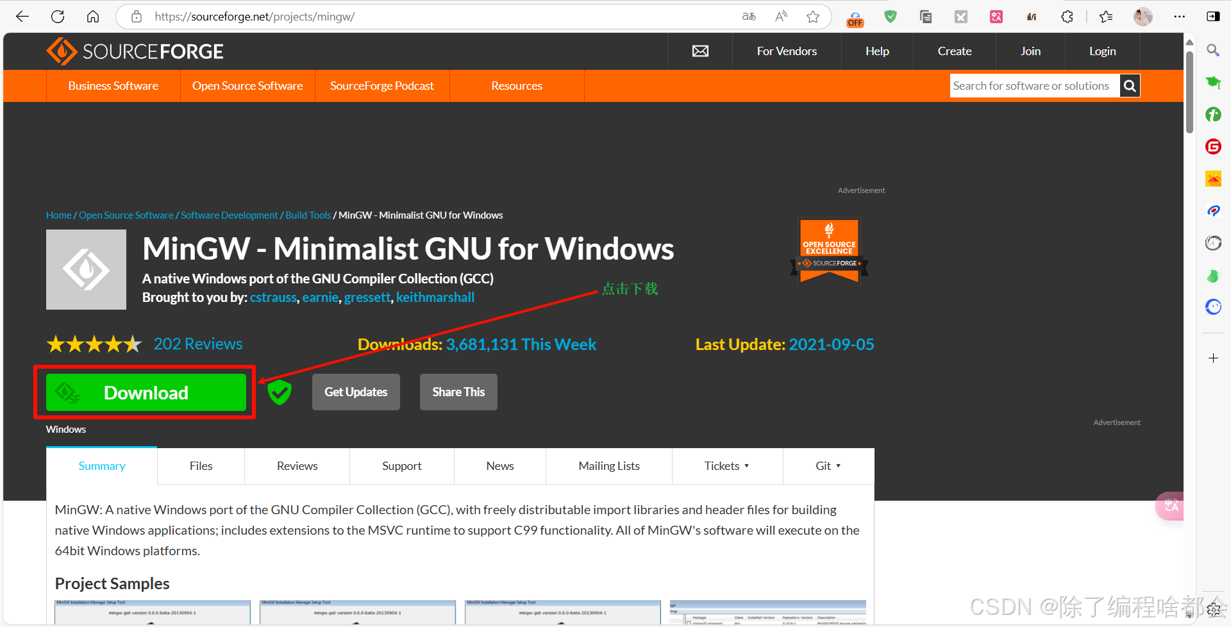Switch to the Files tab
This screenshot has width=1231, height=627.
[x=201, y=466]
